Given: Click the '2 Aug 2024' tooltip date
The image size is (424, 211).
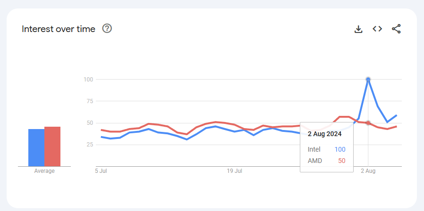Looking at the screenshot, I should [324, 134].
